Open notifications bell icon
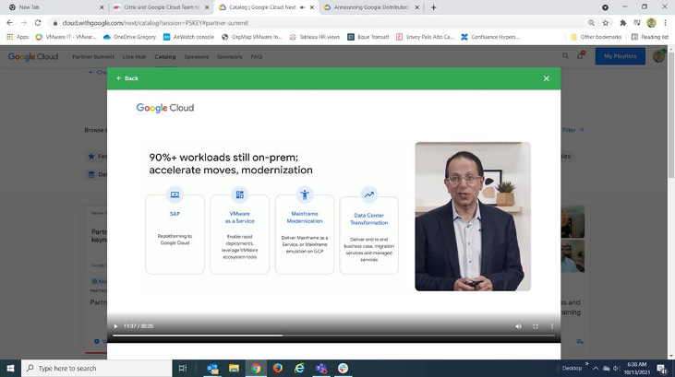This screenshot has width=675, height=377. click(x=581, y=55)
